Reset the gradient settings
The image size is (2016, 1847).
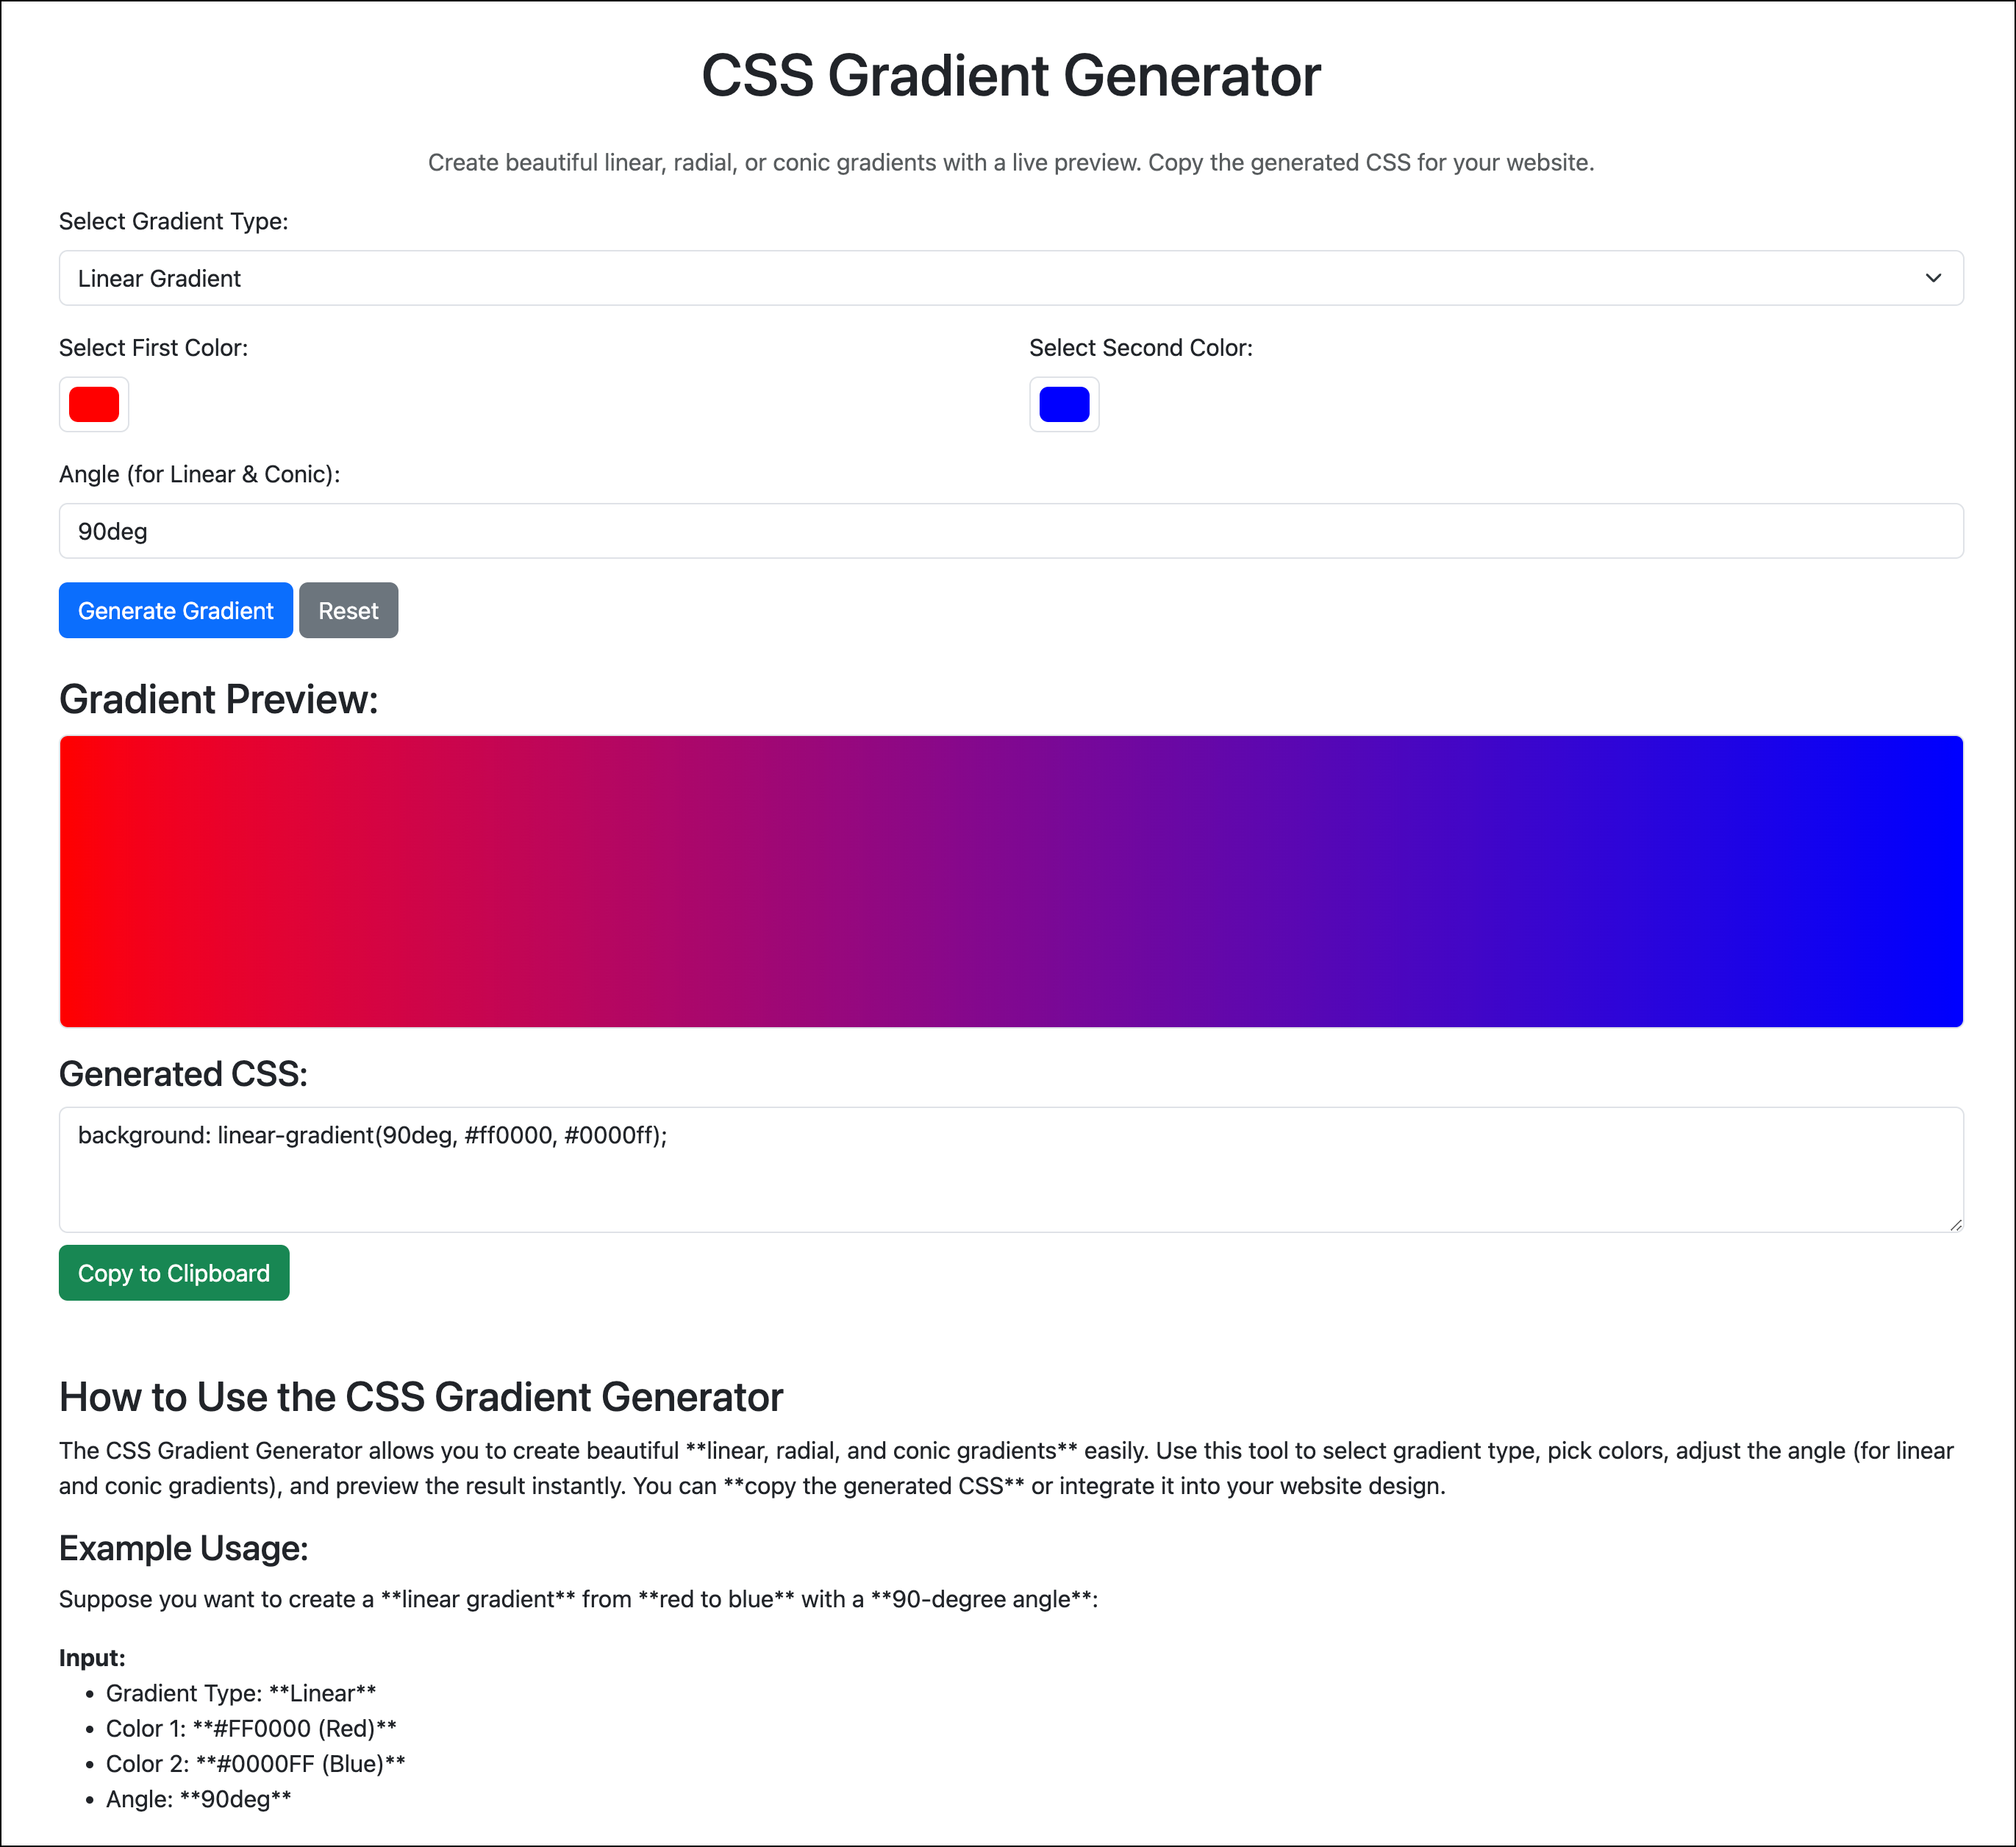pos(348,610)
